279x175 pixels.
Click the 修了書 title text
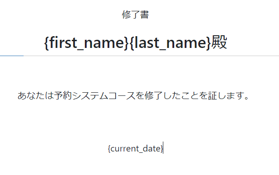135,14
